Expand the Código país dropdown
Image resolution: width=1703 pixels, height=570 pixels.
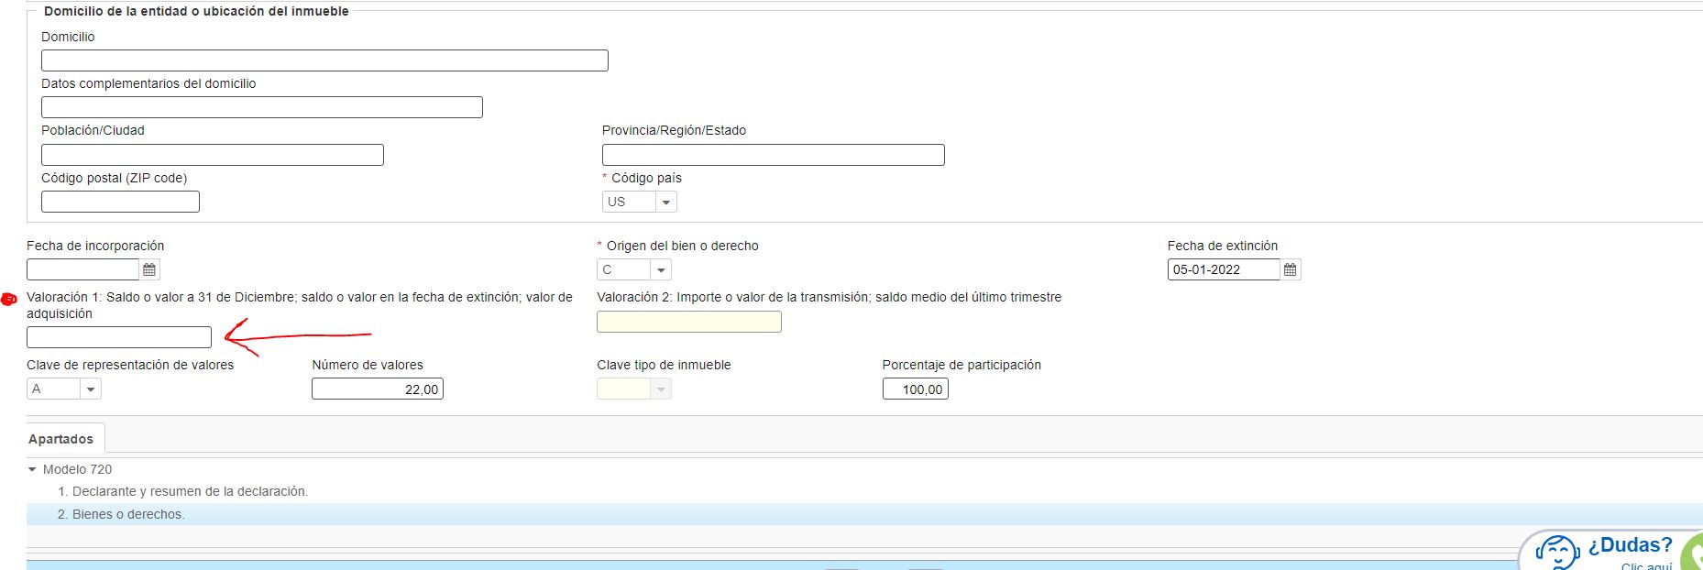[666, 202]
